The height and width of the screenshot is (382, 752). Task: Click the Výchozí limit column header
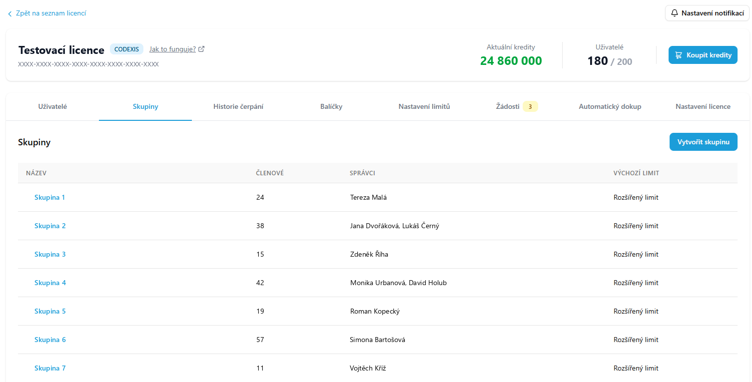click(636, 173)
